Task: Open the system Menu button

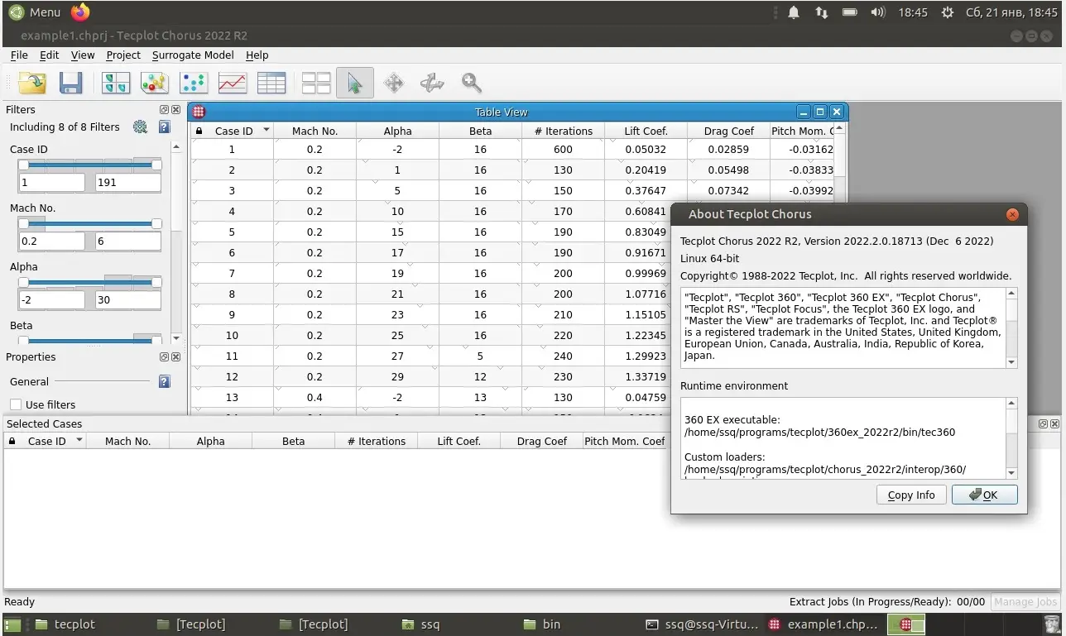Action: pyautogui.click(x=34, y=12)
